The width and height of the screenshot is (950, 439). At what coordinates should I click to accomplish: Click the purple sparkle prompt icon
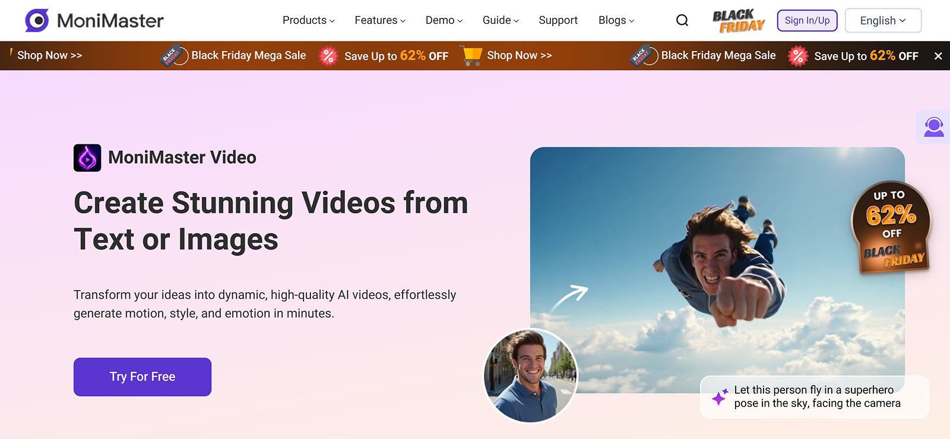(x=720, y=397)
